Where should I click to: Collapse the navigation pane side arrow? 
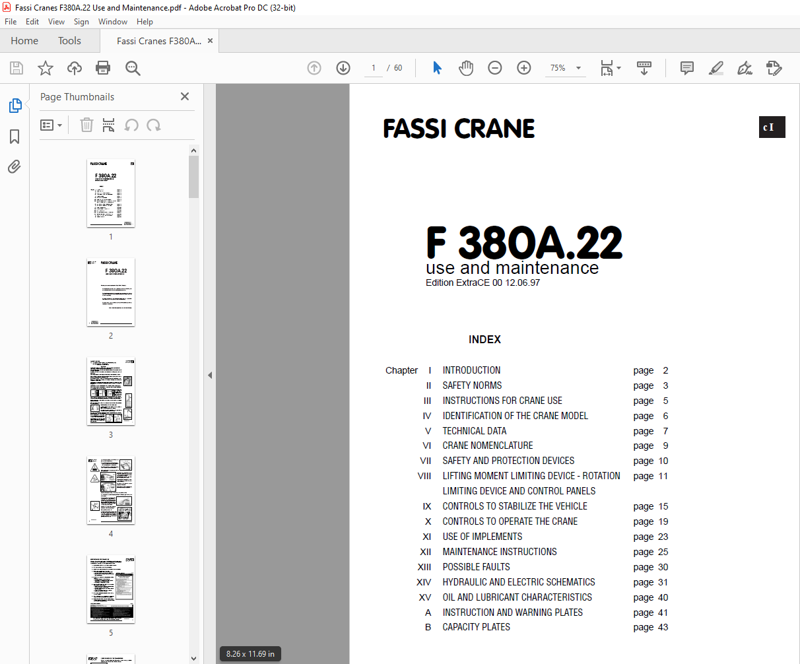210,375
